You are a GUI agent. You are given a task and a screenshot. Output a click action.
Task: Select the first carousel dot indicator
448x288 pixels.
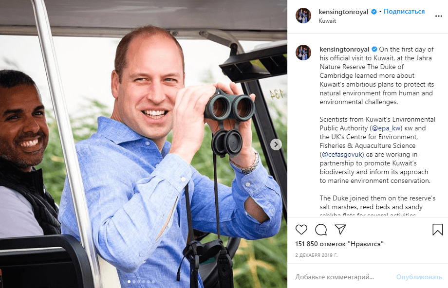(x=129, y=282)
